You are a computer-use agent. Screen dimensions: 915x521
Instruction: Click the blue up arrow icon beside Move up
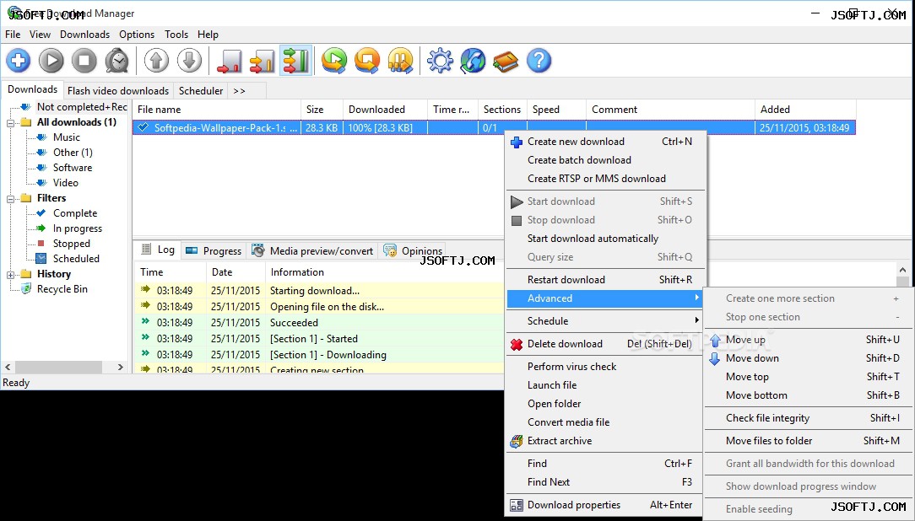tap(715, 340)
